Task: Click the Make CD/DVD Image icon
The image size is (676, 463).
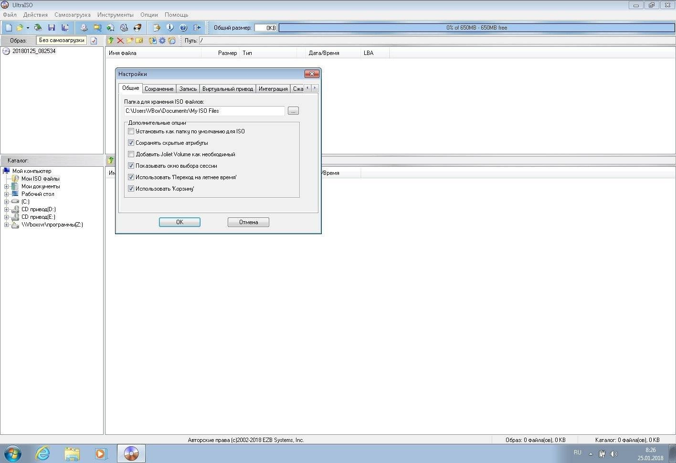Action: 84,28
